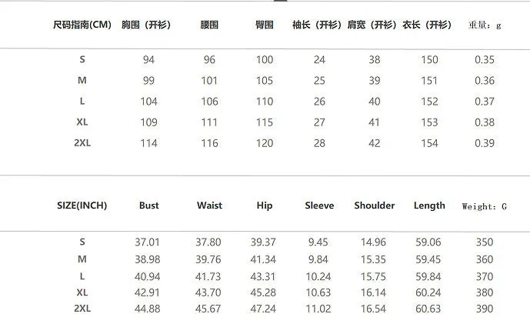Select the Length column header
The height and width of the screenshot is (324, 530).
(429, 205)
